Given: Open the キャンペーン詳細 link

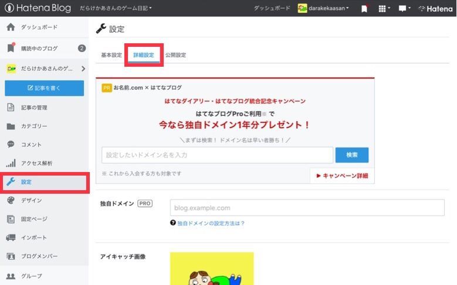Looking at the screenshot, I should (x=342, y=176).
